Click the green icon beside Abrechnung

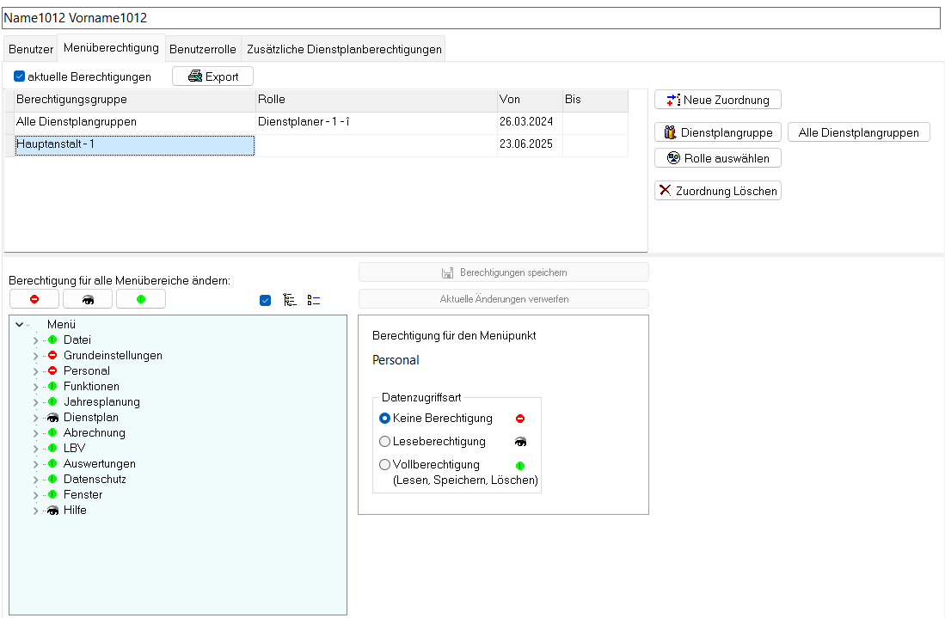pos(52,433)
